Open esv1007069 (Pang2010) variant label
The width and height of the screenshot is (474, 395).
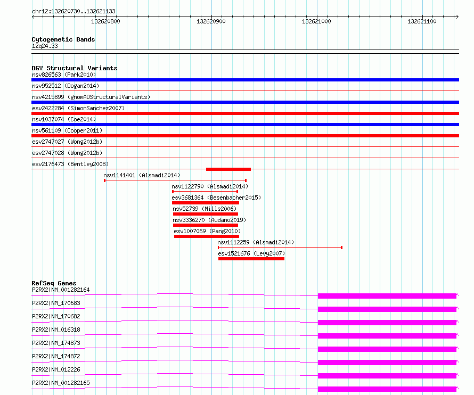click(x=207, y=231)
